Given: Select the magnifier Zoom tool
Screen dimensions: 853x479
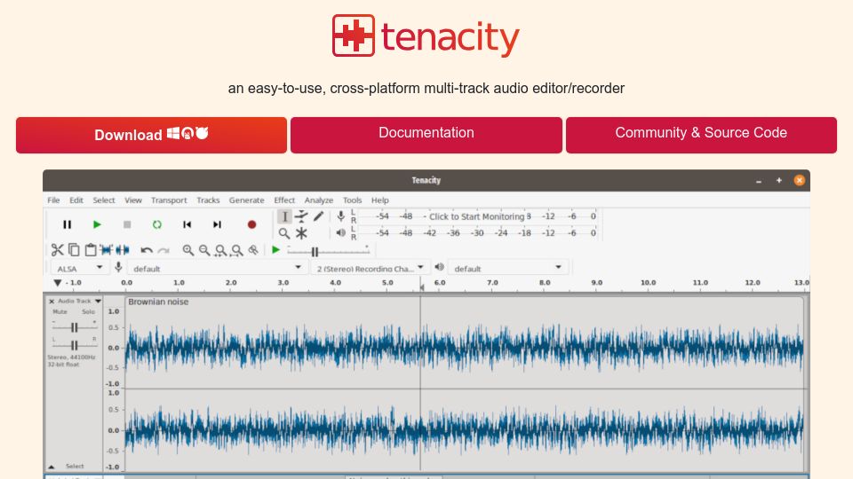Looking at the screenshot, I should (x=284, y=233).
